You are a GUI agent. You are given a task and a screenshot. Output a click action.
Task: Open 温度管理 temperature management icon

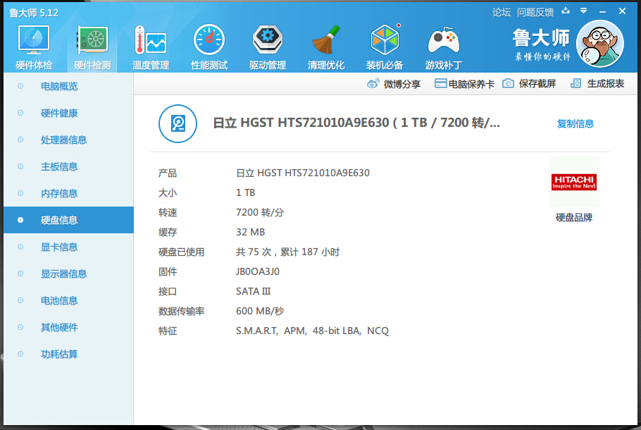151,40
